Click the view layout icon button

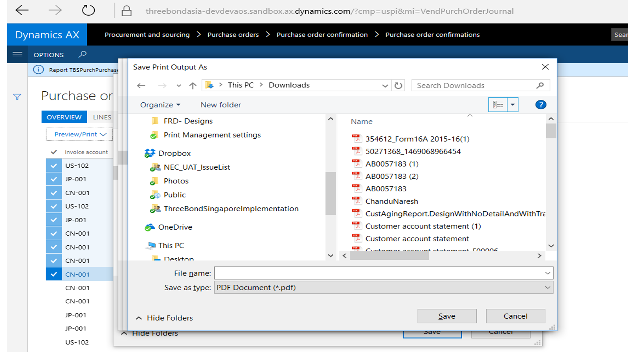[x=498, y=105]
